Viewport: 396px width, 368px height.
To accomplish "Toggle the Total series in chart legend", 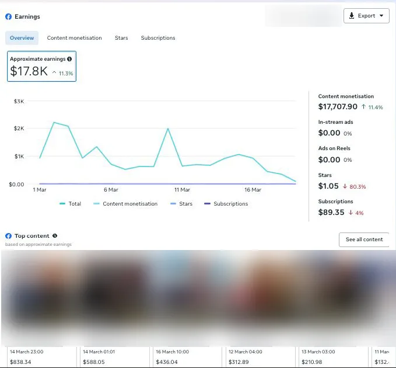I will click(70, 204).
